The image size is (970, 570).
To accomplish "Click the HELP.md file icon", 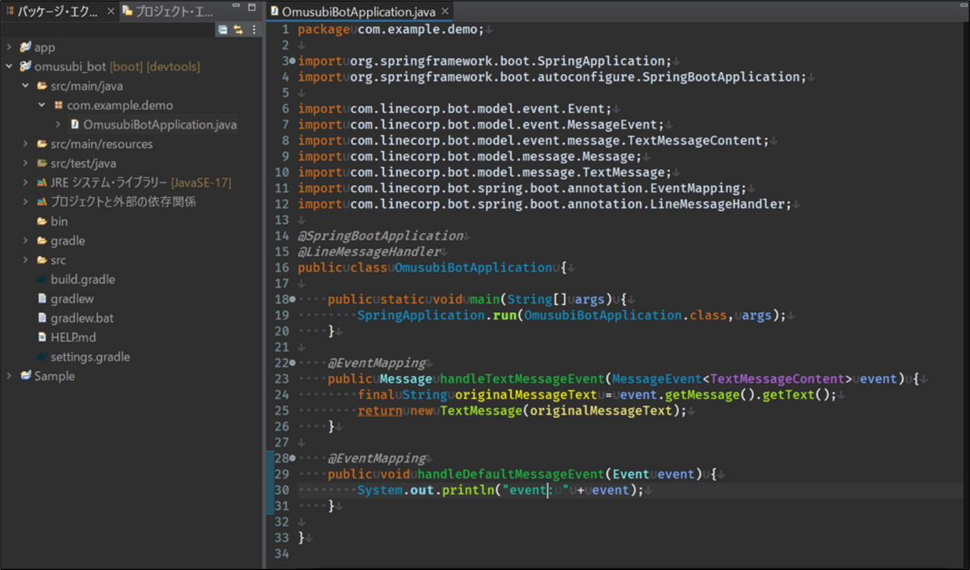I will 42,338.
